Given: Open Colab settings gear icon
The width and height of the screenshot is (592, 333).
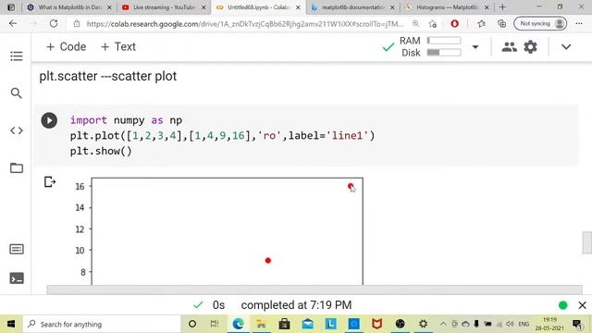Looking at the screenshot, I should (x=530, y=47).
